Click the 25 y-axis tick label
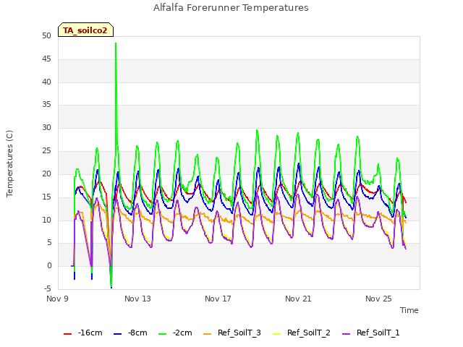 pyautogui.click(x=46, y=151)
